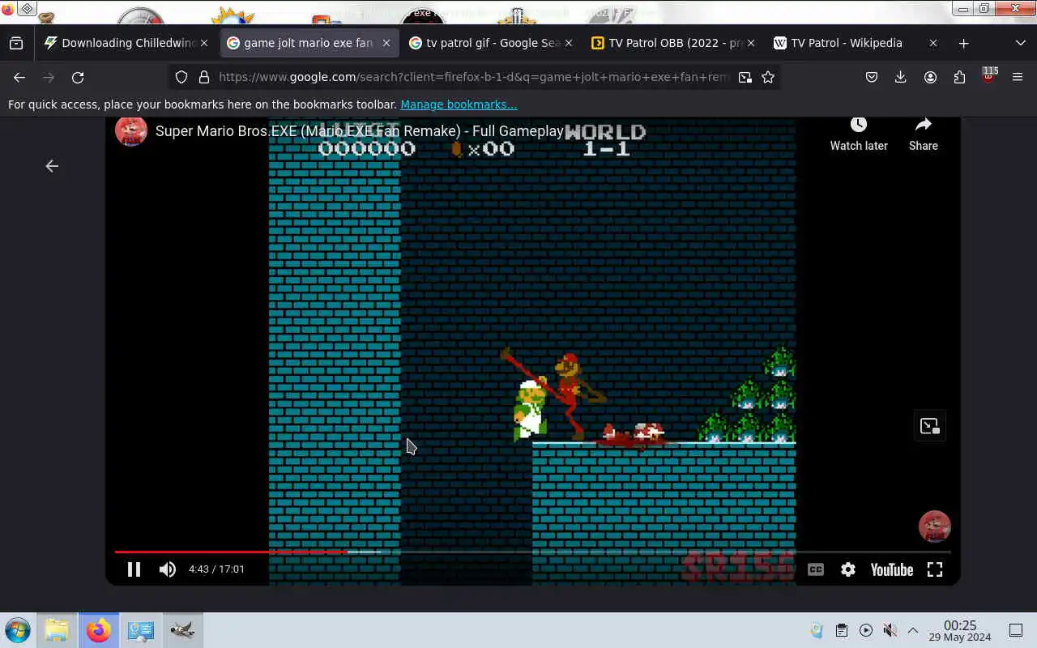The image size is (1037, 648).
Task: Open a new tab with the plus button
Action: [963, 43]
